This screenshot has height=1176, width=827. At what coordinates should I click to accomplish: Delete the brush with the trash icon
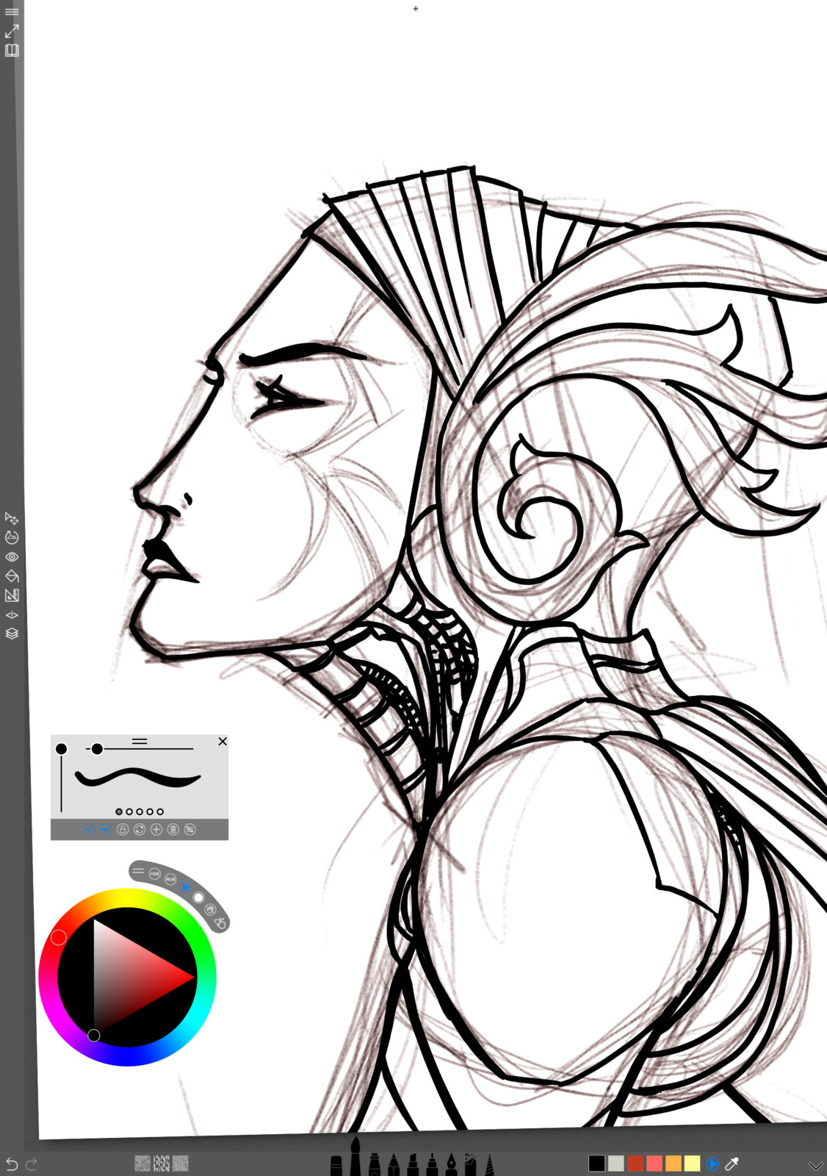(173, 829)
